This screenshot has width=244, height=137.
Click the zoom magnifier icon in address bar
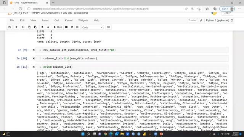click(x=193, y=9)
